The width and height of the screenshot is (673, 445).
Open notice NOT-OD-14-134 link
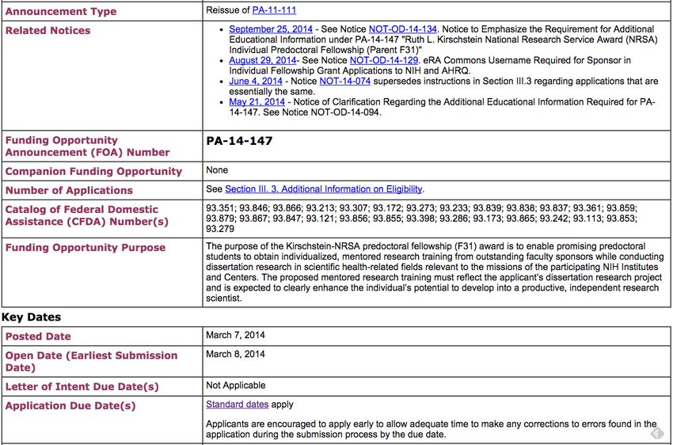[402, 29]
